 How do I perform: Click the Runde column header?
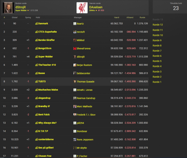pyautogui.click(x=142, y=17)
